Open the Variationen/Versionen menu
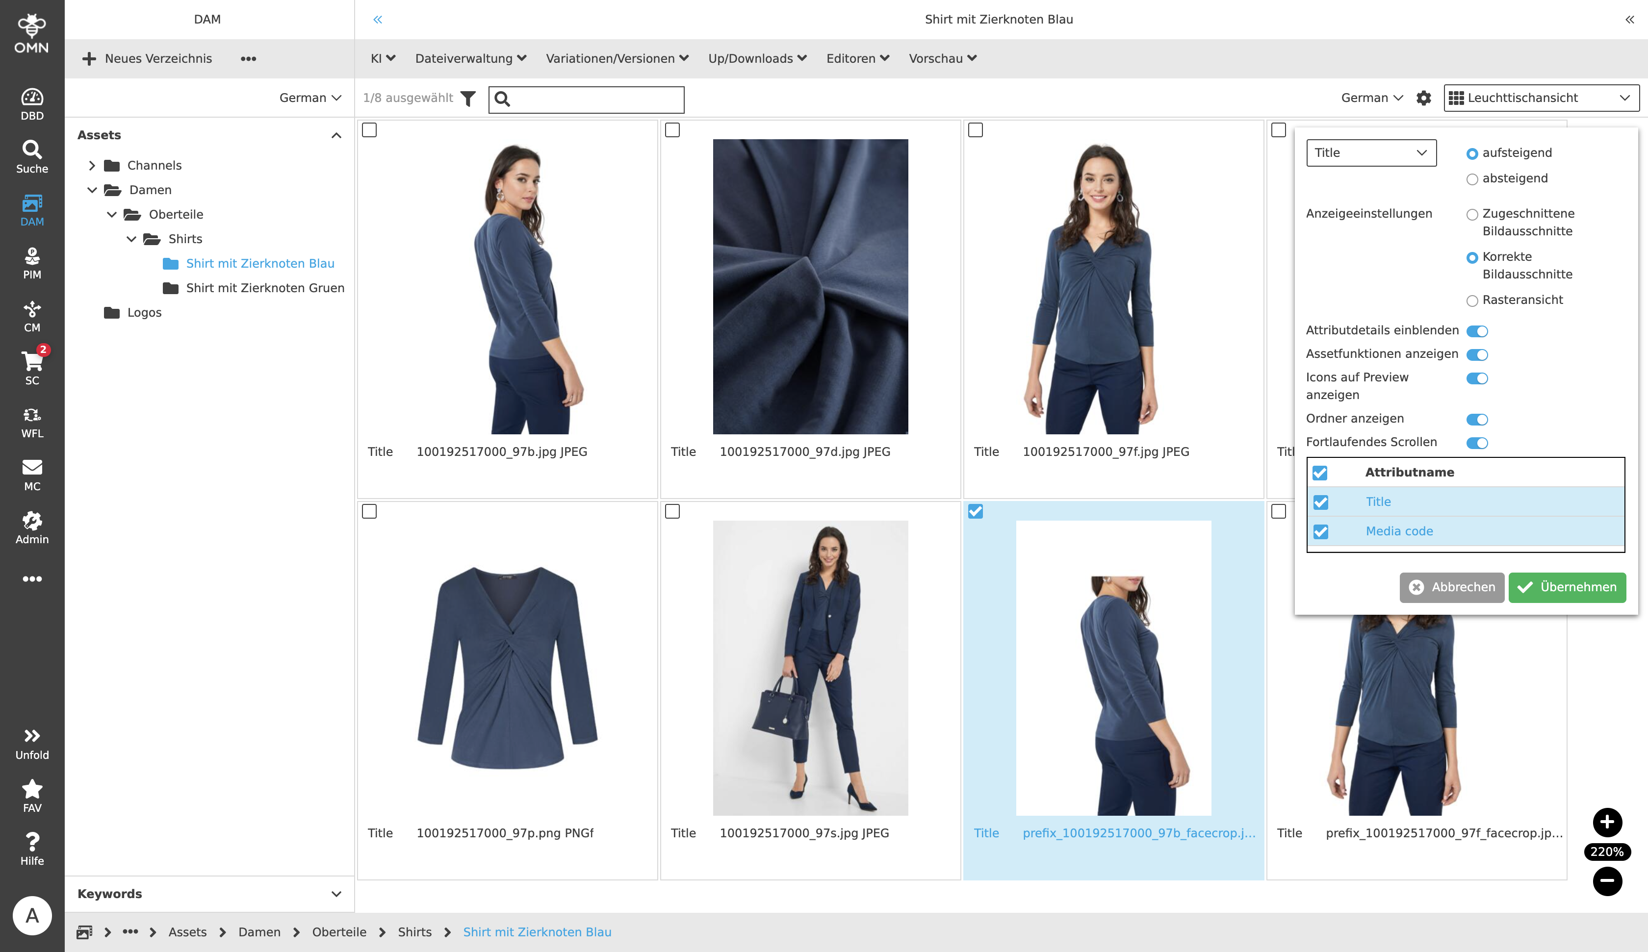 617,58
